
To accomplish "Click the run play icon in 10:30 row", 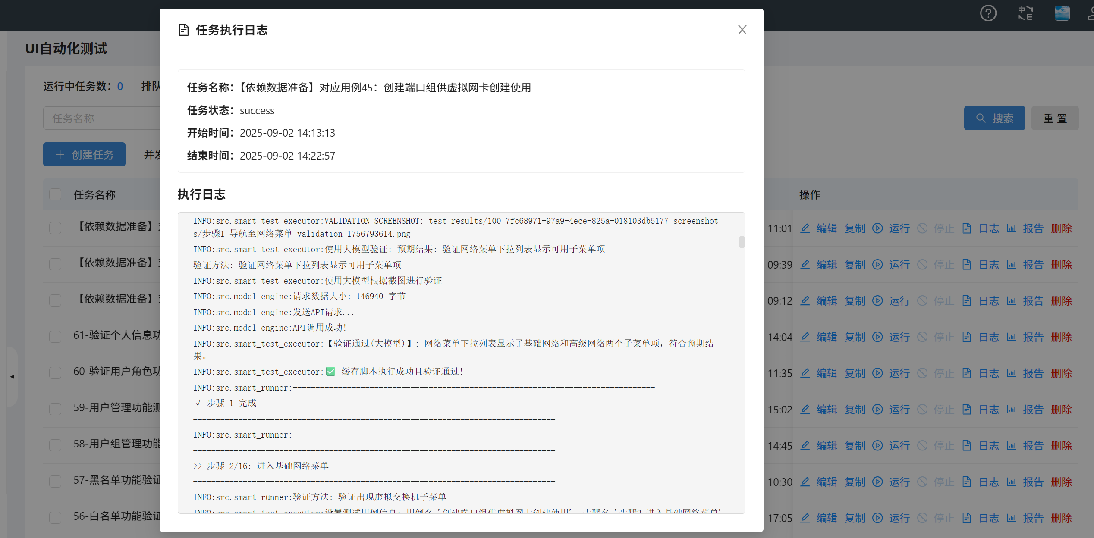I will (877, 482).
